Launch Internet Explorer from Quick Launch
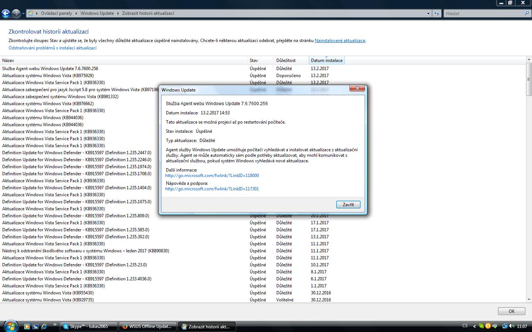532x332 pixels. pyautogui.click(x=44, y=326)
